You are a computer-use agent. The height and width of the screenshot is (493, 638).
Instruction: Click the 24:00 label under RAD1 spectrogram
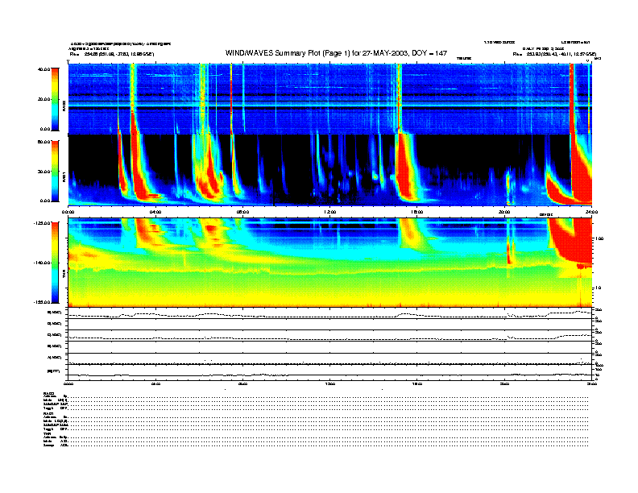pyautogui.click(x=591, y=212)
